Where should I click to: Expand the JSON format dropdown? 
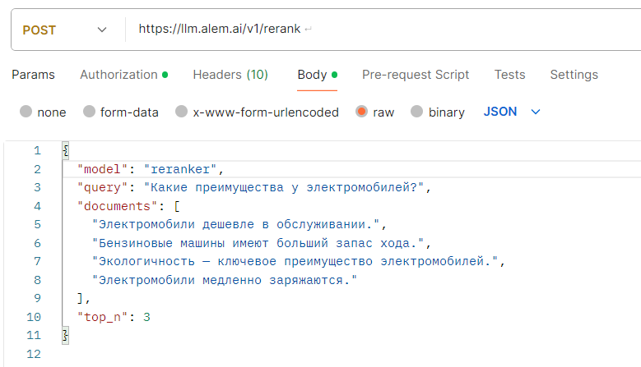click(500, 112)
